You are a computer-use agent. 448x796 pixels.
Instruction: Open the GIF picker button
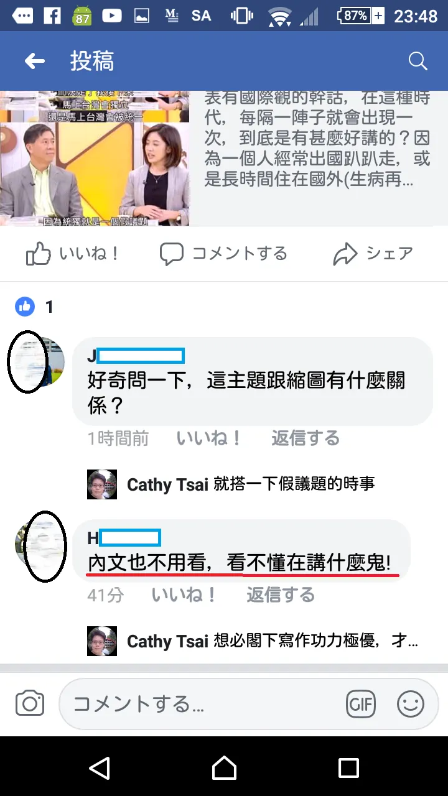click(361, 704)
